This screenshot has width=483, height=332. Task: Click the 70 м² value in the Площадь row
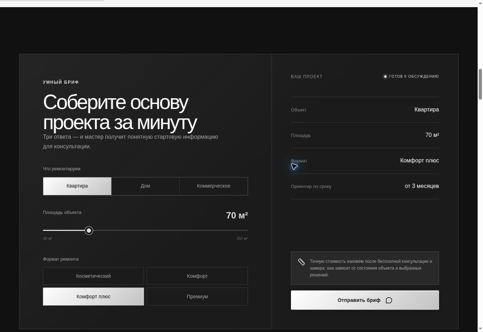(x=432, y=135)
